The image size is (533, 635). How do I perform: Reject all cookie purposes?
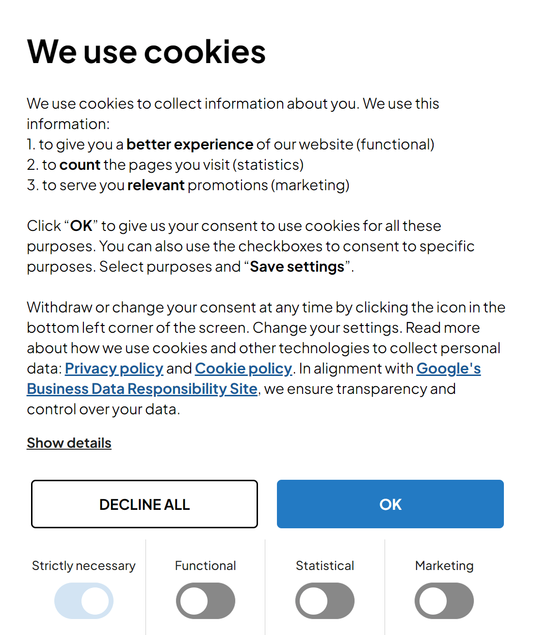coord(144,504)
